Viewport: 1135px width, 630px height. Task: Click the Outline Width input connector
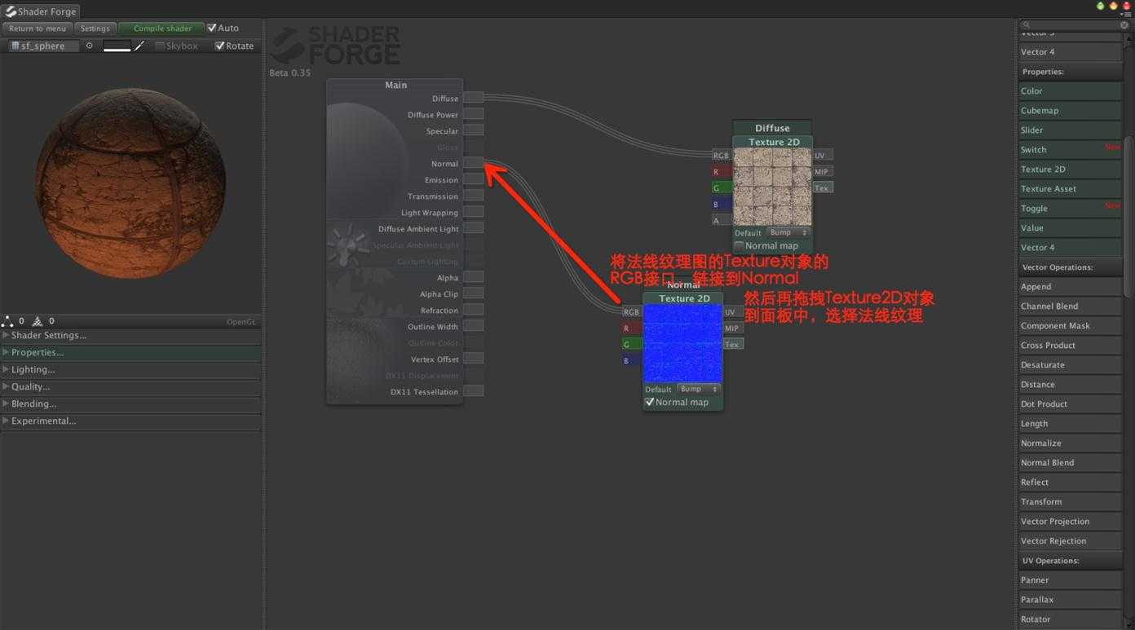pos(473,326)
